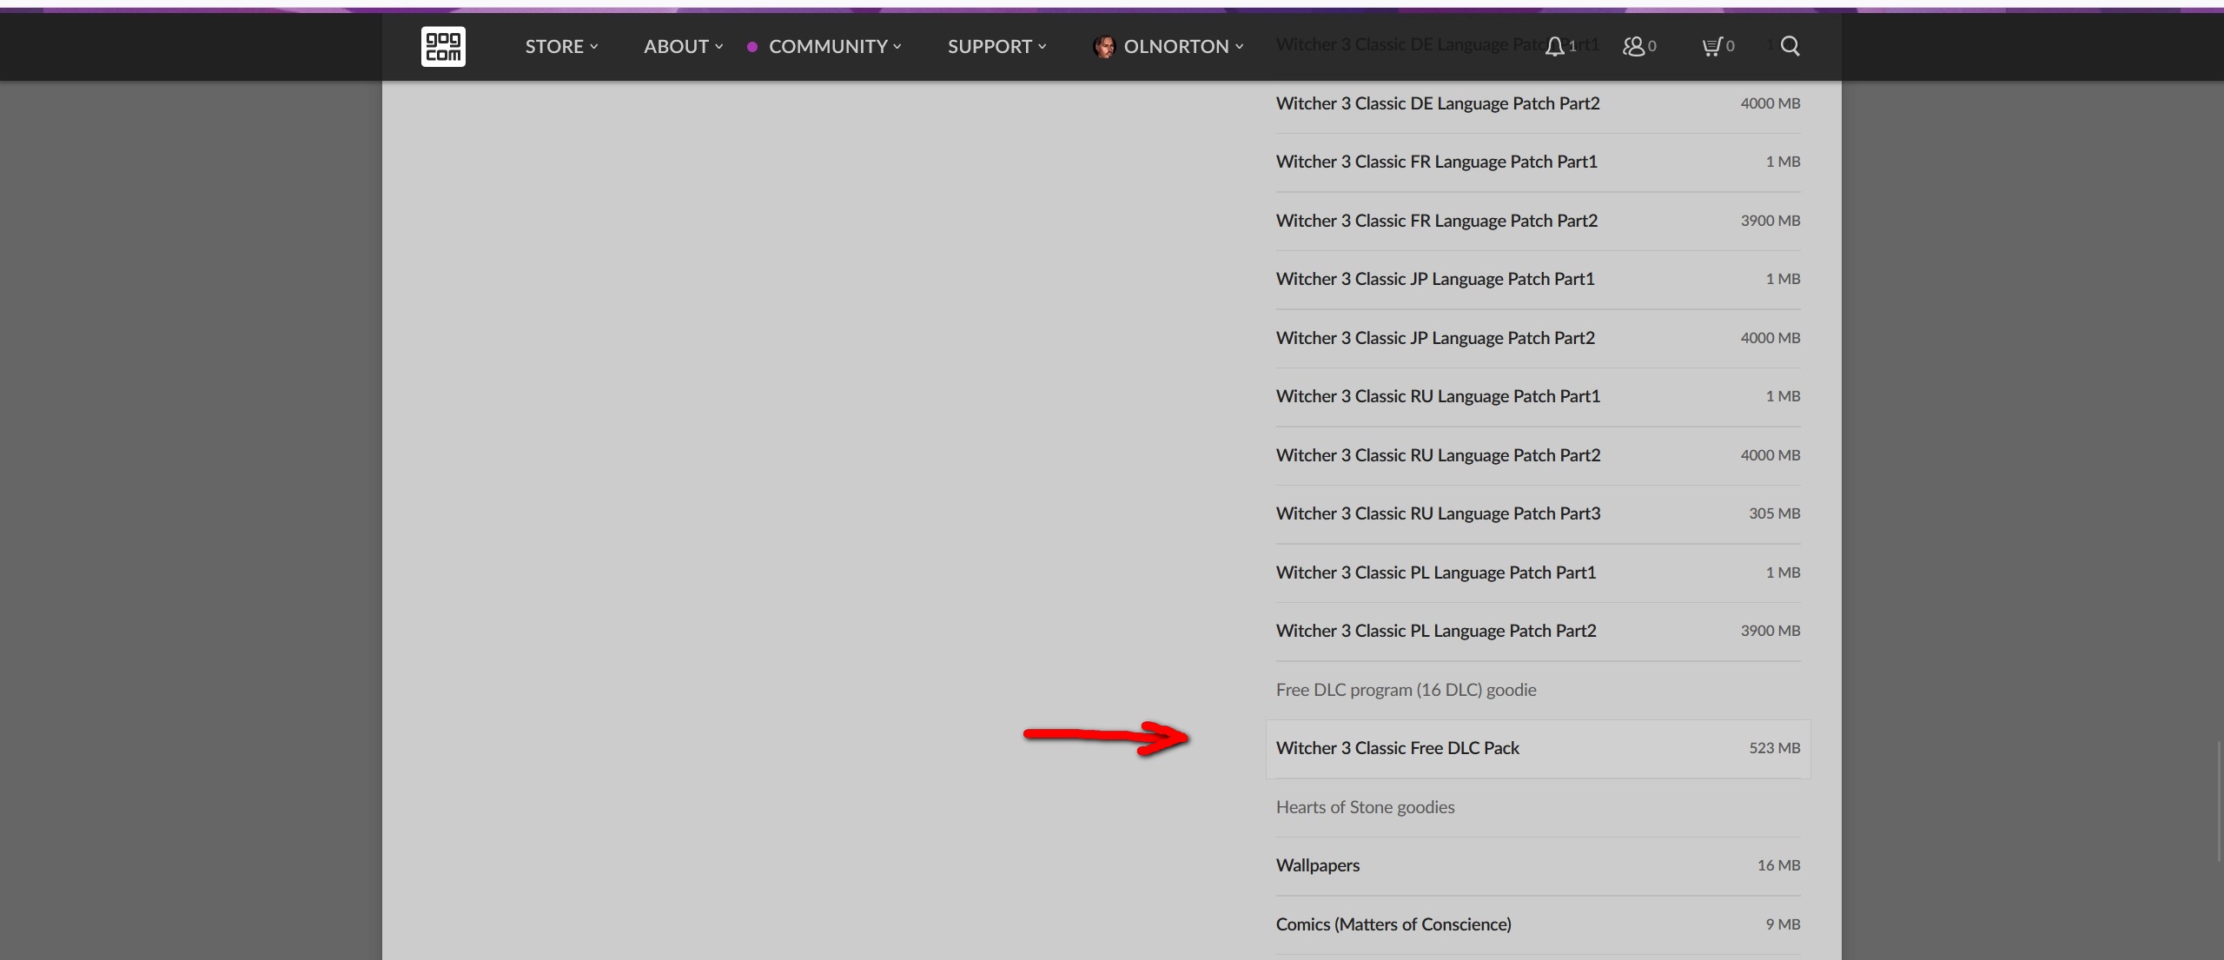Click the OLNORTON user avatar

pyautogui.click(x=1104, y=47)
